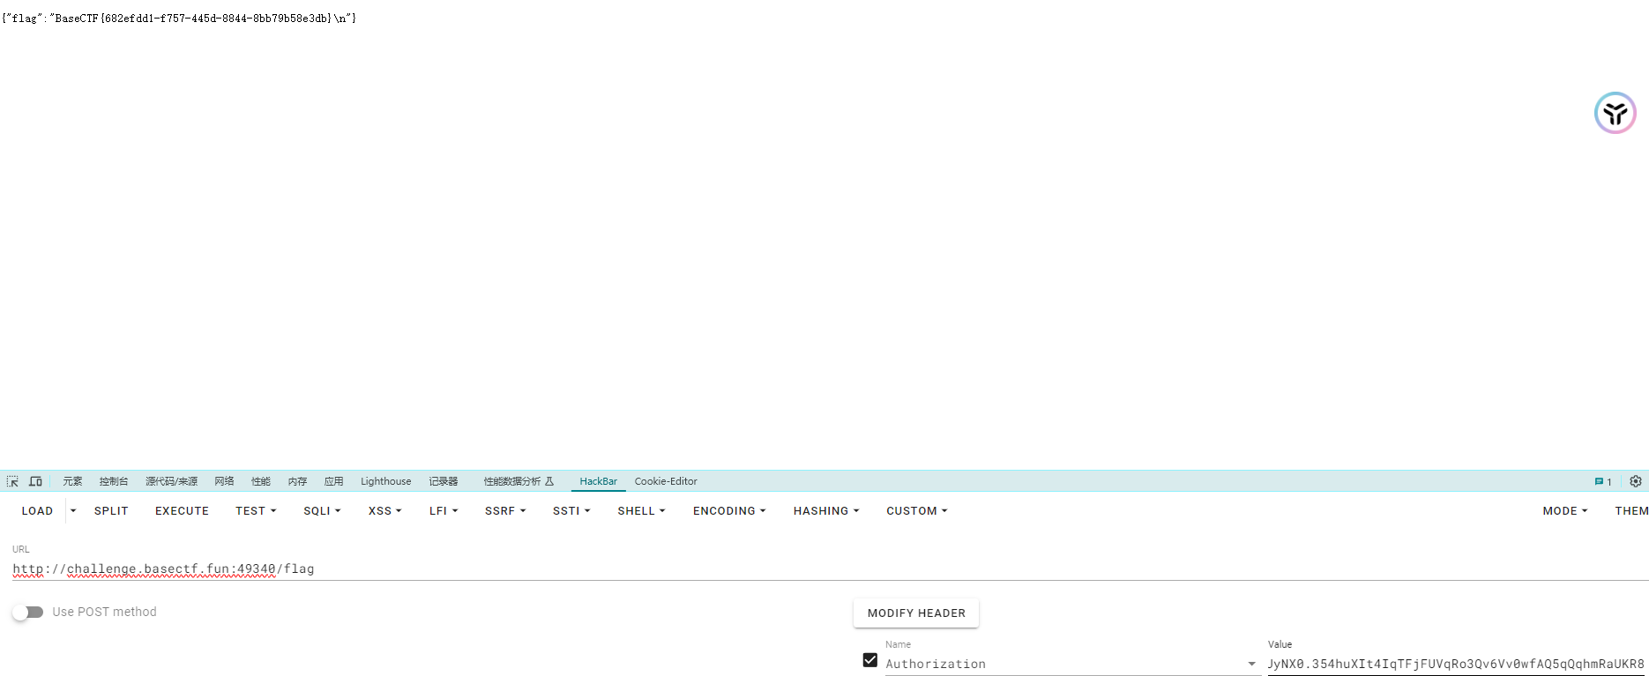Click the MODIFY HEADER button
The width and height of the screenshot is (1649, 676).
pos(916,613)
